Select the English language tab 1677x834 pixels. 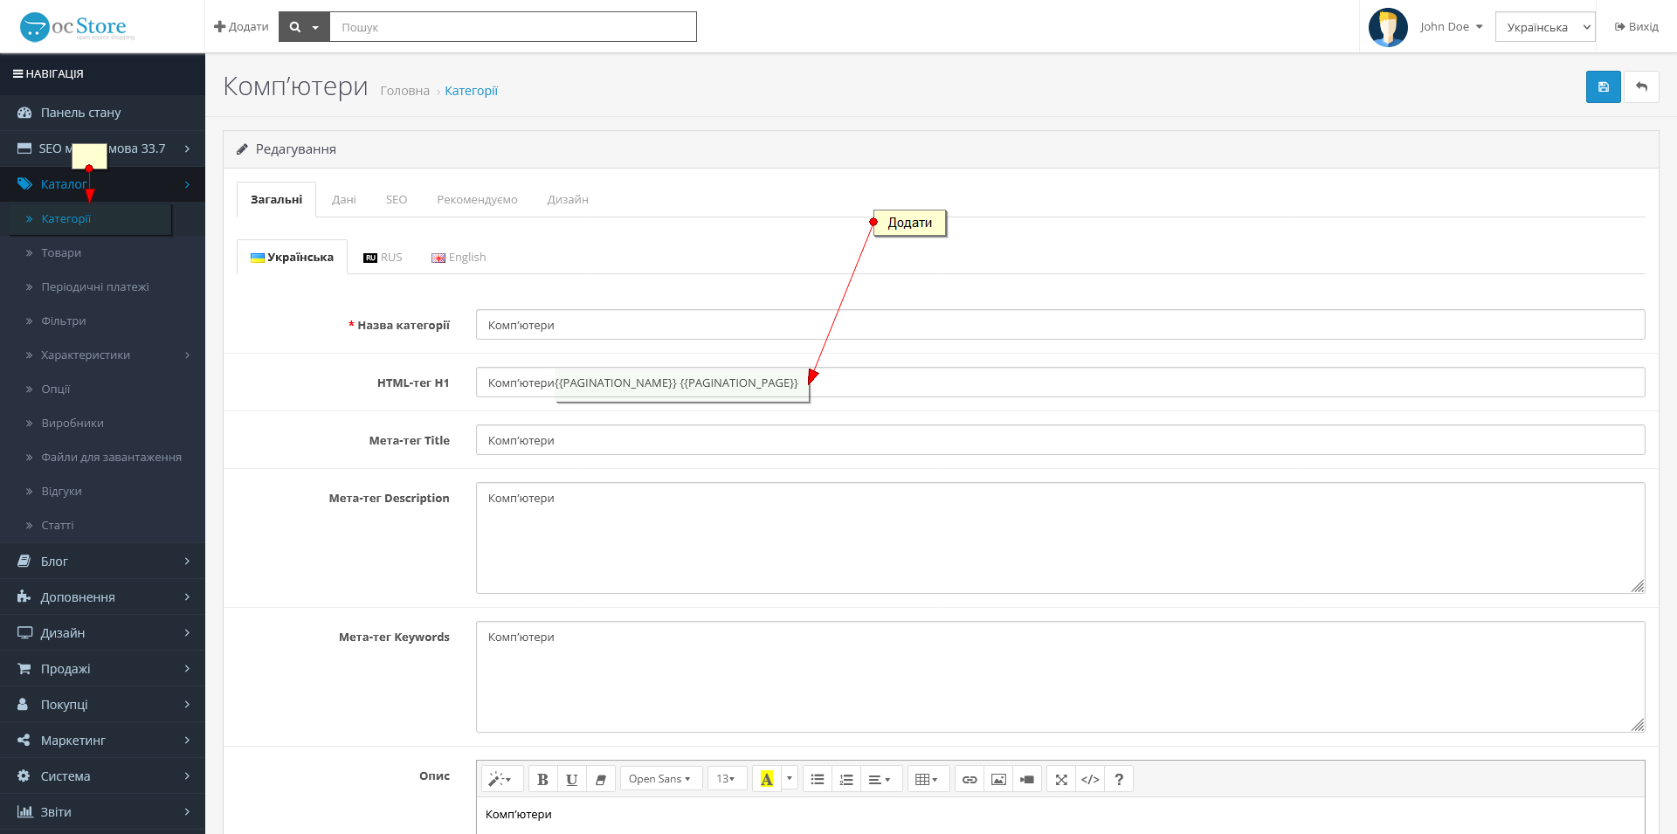459,258
